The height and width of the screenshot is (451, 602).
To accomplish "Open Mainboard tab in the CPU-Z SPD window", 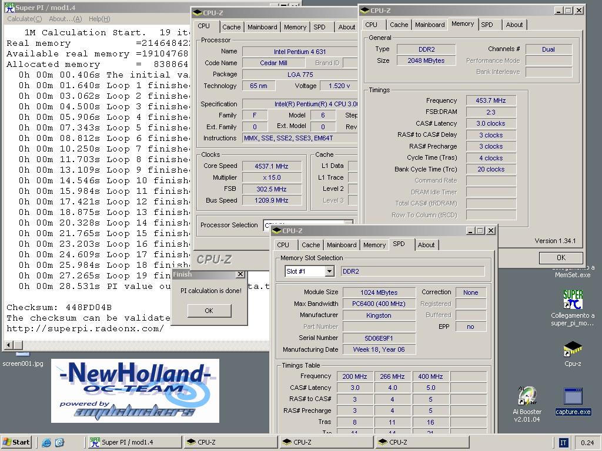I will tap(342, 245).
